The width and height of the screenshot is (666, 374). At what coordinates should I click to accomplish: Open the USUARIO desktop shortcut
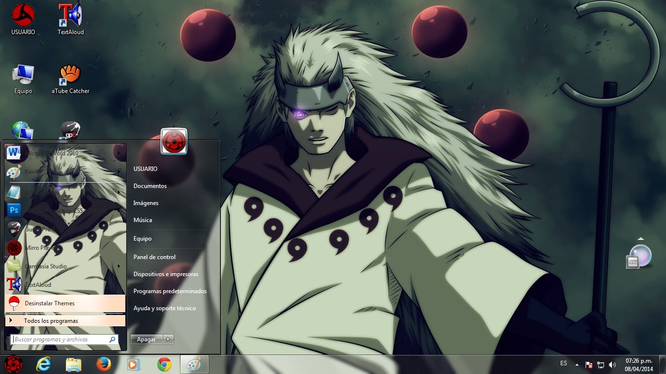[x=23, y=19]
